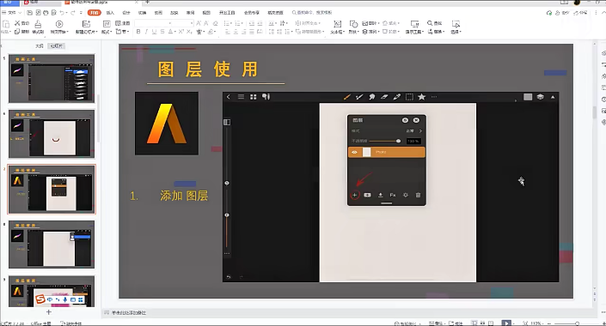Click the Sogou input method S icon
Image resolution: width=606 pixels, height=326 pixels.
[x=40, y=299]
